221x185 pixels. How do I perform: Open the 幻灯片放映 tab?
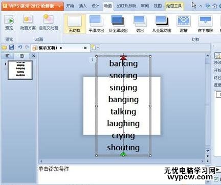pyautogui.click(x=126, y=6)
